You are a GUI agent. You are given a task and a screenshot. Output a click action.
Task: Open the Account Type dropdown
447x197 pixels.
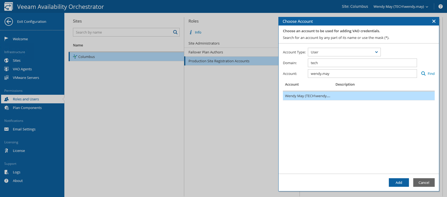click(344, 52)
